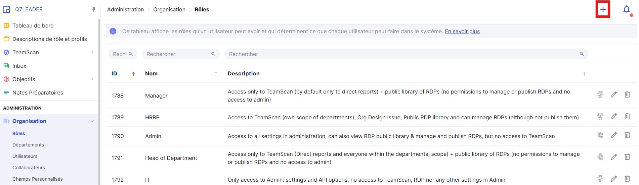Image resolution: width=639 pixels, height=185 pixels.
Task: Sort roles by Description column arrow
Action: [x=584, y=74]
